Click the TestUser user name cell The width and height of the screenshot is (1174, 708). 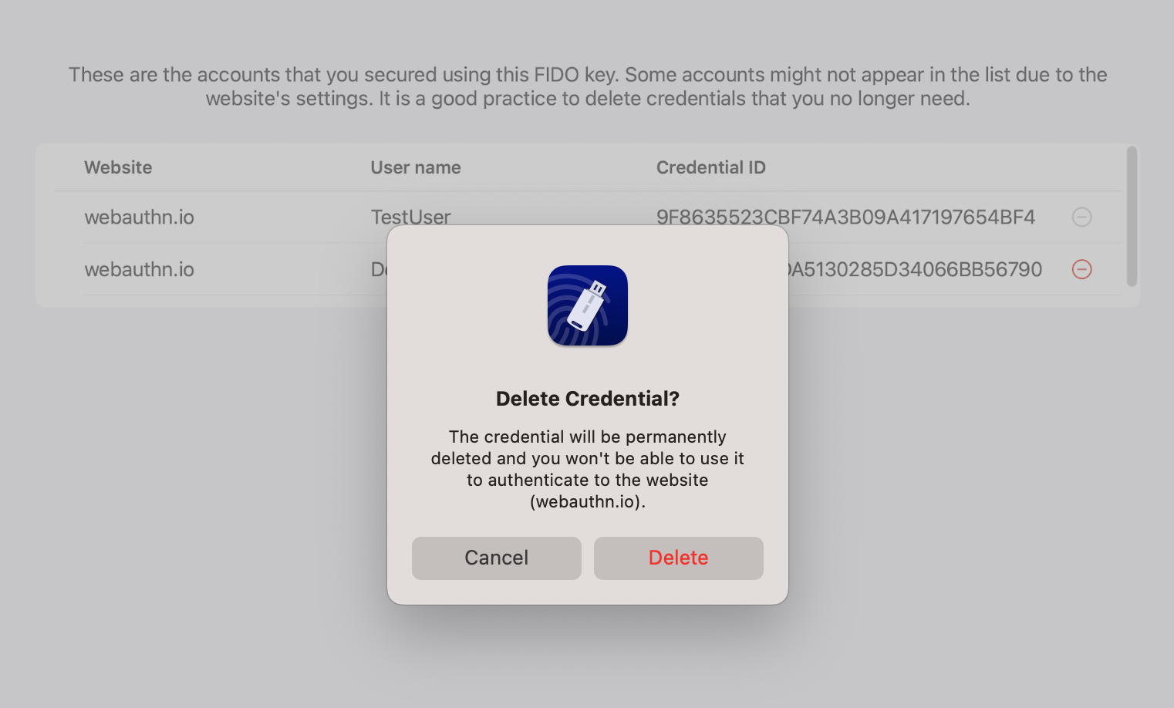click(x=410, y=215)
